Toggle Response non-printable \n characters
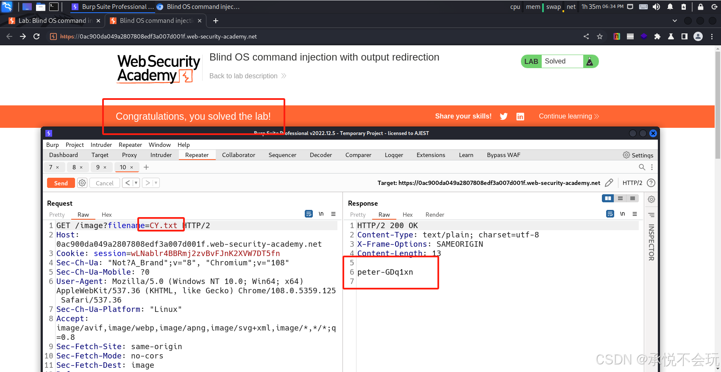The image size is (721, 372). tap(623, 214)
